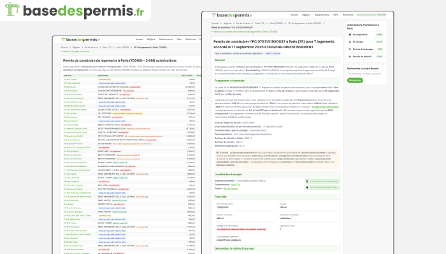The image size is (446, 254).
Task: Open Départements menu in the list window
Action: (166, 39)
